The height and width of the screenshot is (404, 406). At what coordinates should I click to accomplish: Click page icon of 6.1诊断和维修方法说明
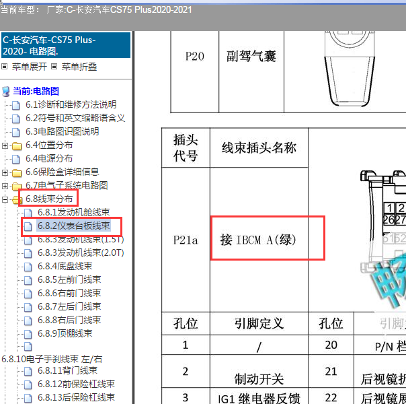(x=16, y=105)
